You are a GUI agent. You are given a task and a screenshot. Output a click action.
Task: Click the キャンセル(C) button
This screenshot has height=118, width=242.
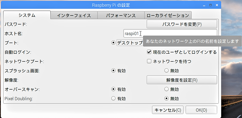(x=168, y=110)
